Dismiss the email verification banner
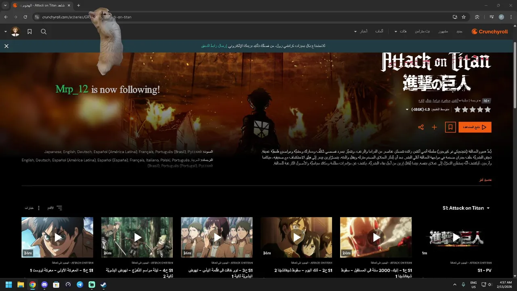The width and height of the screenshot is (517, 291). click(6, 46)
